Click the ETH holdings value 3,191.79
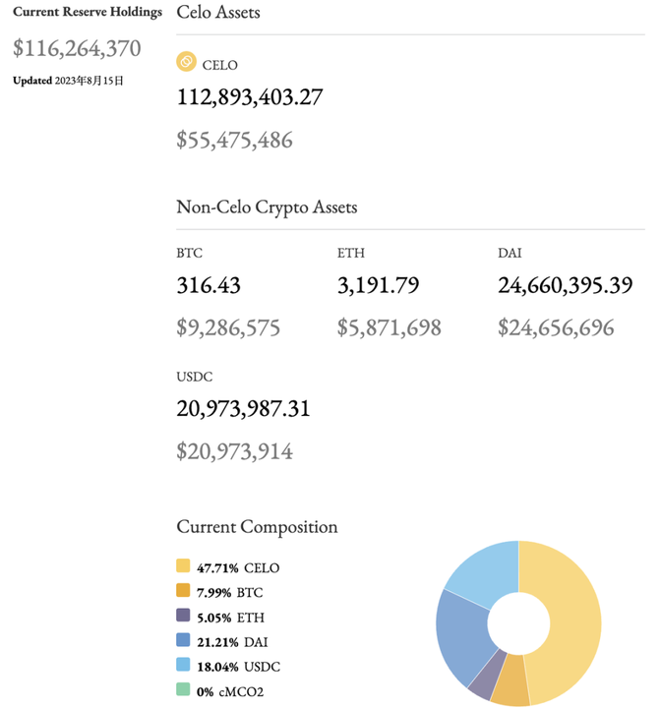Screen dimensions: 661x708 click(x=378, y=285)
